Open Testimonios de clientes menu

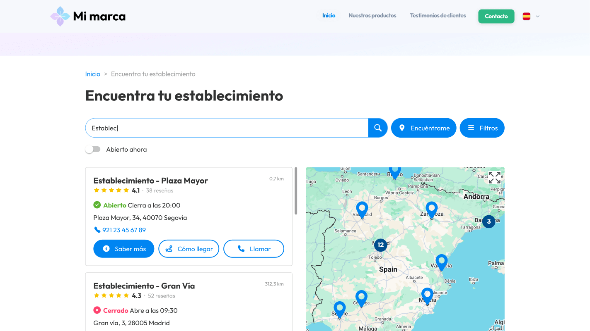438,15
